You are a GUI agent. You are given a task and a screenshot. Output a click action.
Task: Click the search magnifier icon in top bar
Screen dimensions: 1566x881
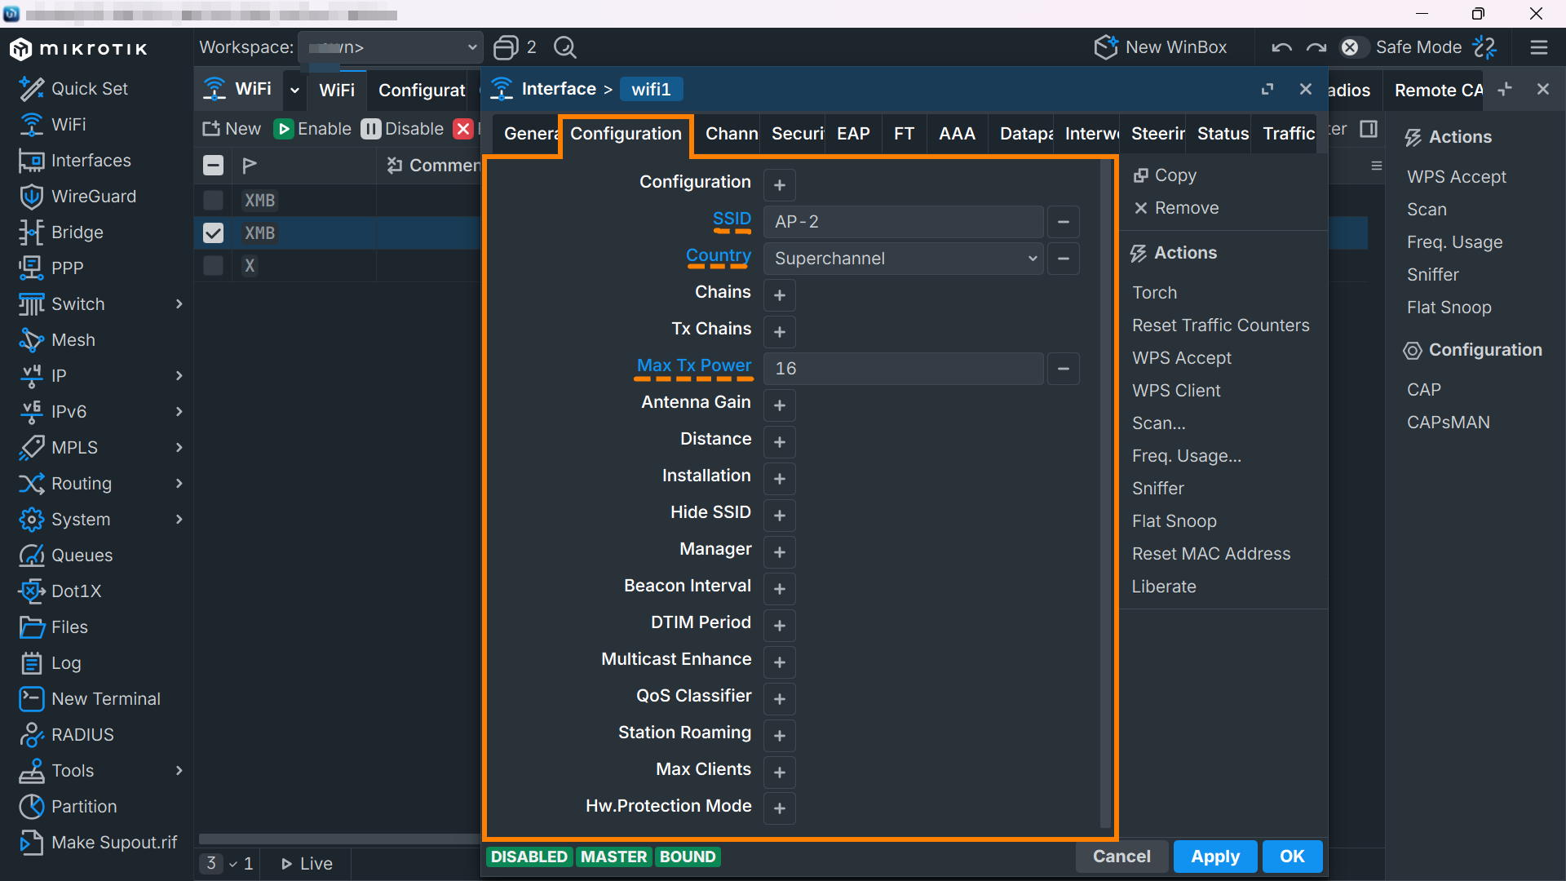tap(564, 47)
